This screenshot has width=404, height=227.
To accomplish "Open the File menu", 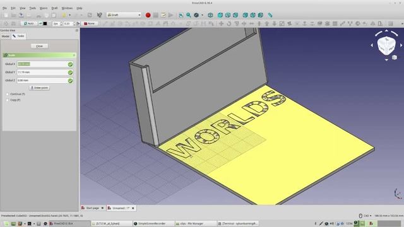I will pyautogui.click(x=4, y=8).
